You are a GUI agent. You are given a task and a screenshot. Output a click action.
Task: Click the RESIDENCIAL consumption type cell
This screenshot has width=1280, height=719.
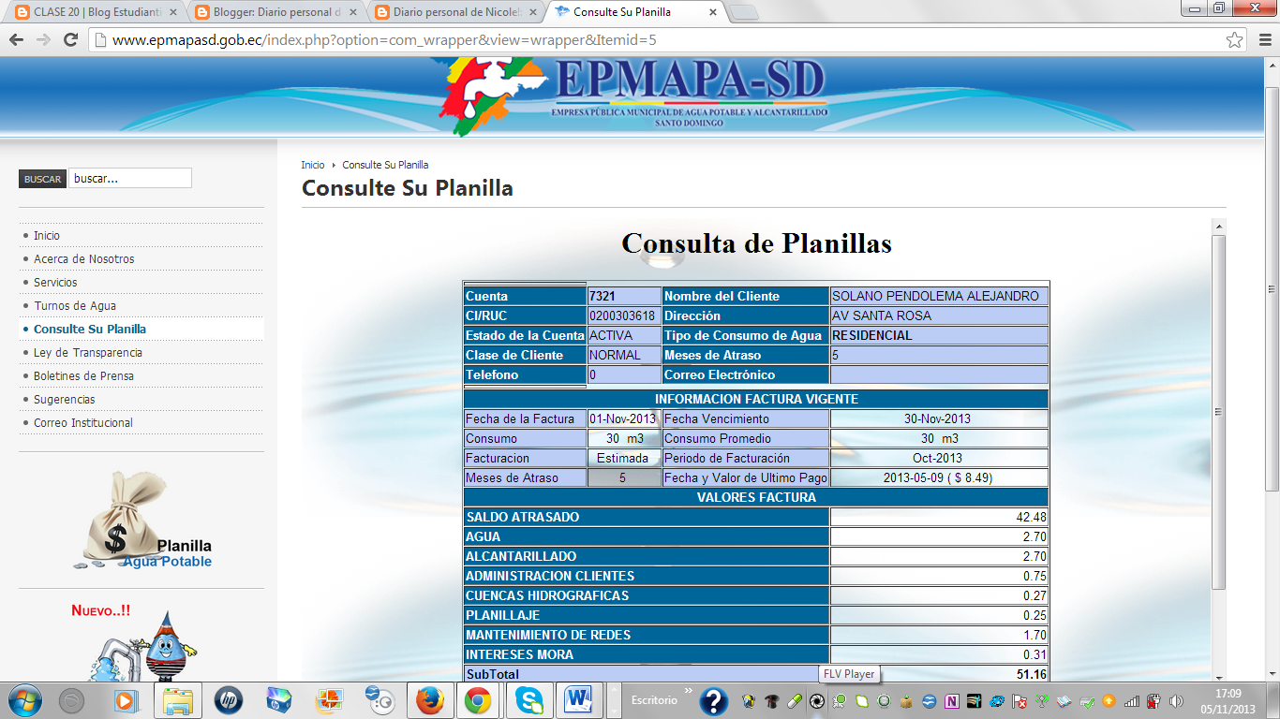click(939, 335)
